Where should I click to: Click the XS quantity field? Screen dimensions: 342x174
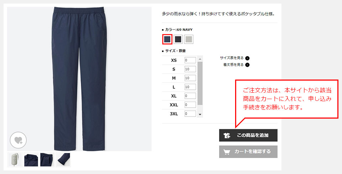tap(190, 60)
